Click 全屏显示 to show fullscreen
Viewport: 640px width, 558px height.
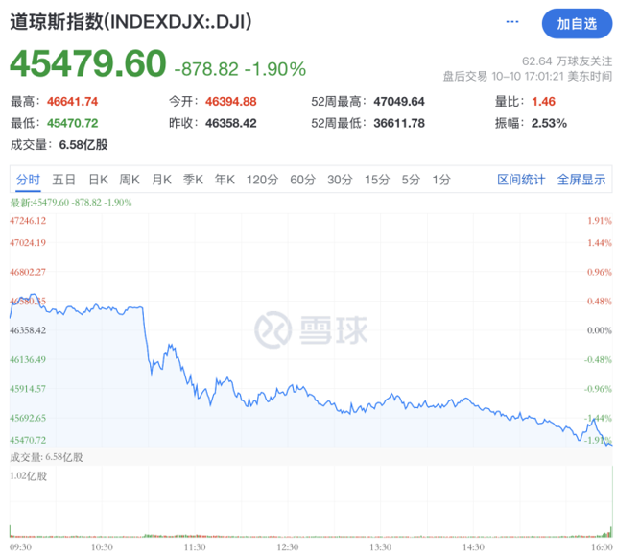click(x=581, y=180)
